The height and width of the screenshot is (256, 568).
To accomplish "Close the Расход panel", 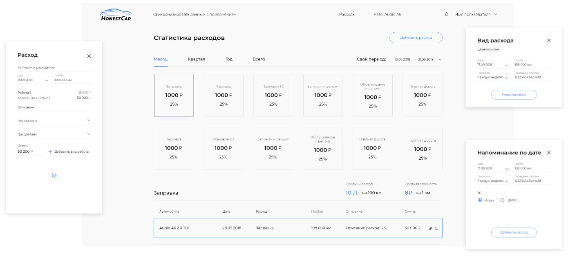I will [x=89, y=56].
